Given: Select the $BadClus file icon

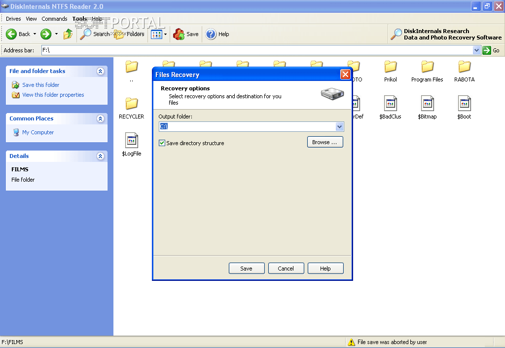Looking at the screenshot, I should [391, 104].
